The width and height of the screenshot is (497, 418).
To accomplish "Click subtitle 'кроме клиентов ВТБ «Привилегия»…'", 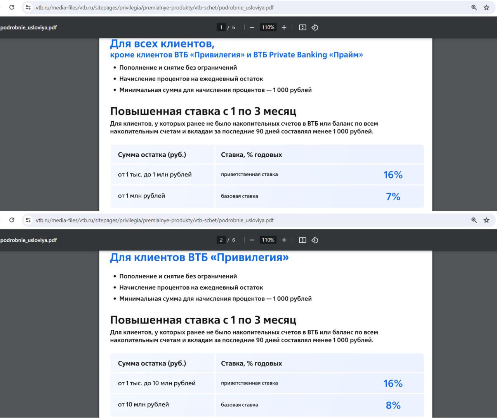I will (x=236, y=55).
